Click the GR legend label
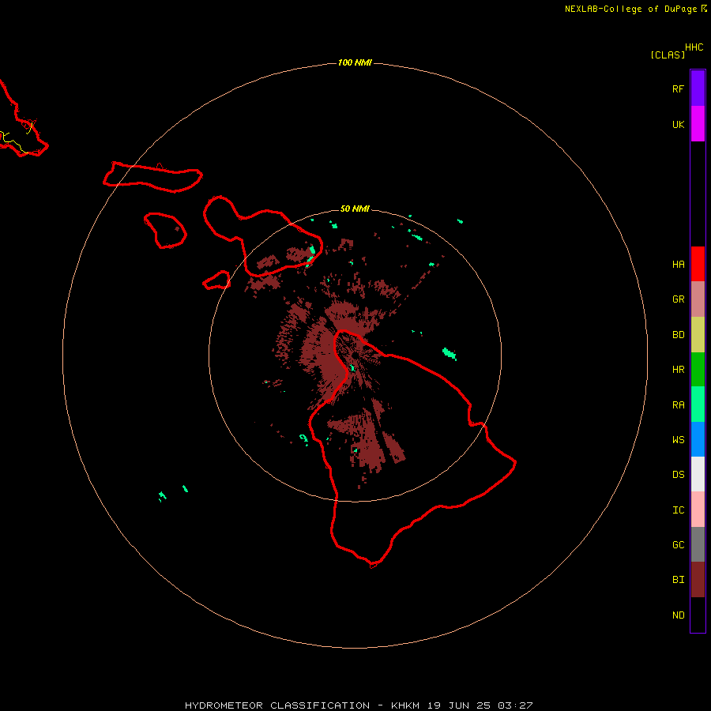 click(x=678, y=299)
